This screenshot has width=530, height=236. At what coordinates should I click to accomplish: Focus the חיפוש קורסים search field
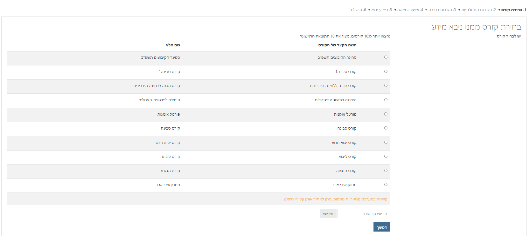[x=364, y=214]
